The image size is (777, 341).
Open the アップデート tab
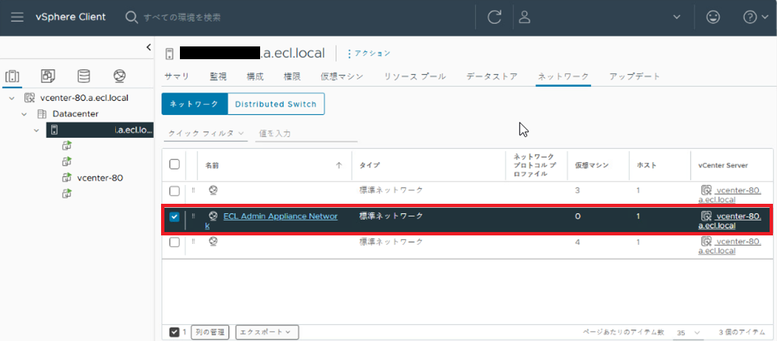[x=635, y=77]
